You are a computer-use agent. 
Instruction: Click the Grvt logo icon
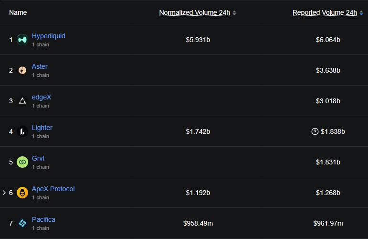click(x=22, y=162)
